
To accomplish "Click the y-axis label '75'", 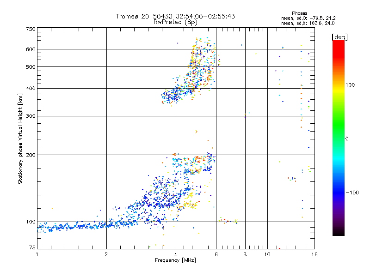I will 32,247.
